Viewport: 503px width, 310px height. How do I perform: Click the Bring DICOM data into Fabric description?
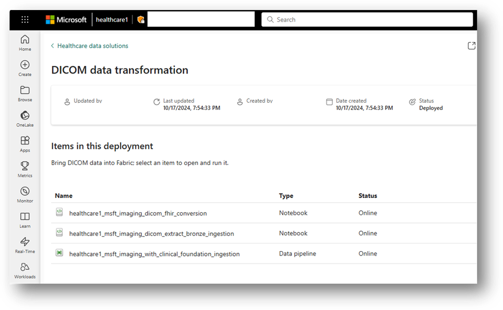click(x=140, y=163)
